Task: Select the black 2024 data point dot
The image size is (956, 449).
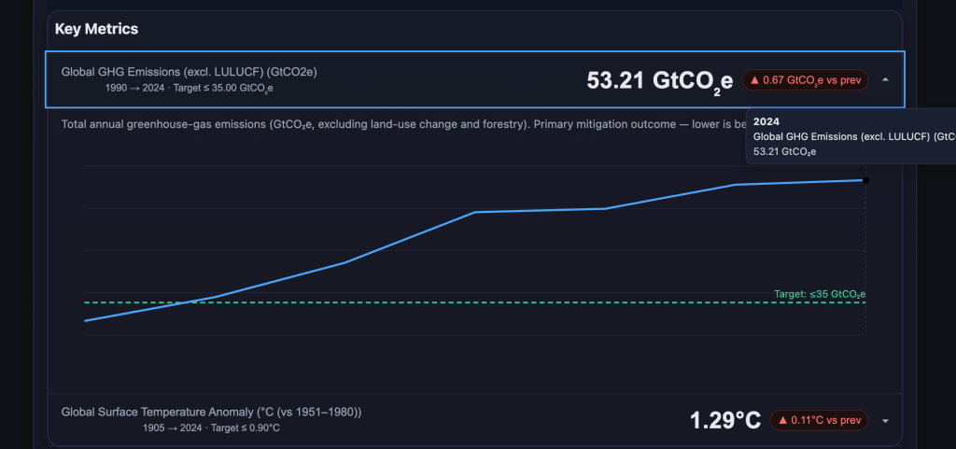Action: 865,180
